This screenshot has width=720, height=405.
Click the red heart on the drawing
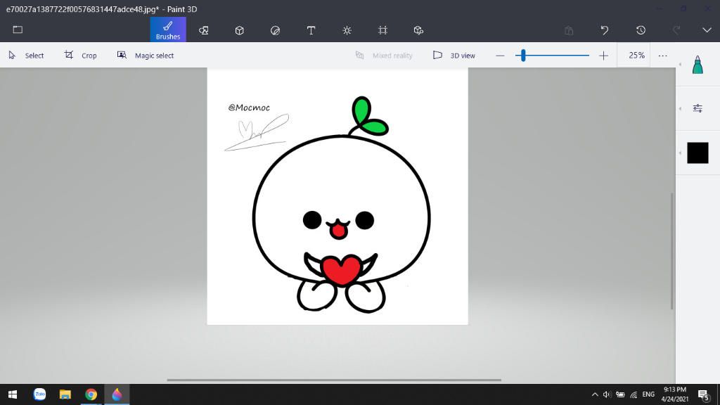341,270
